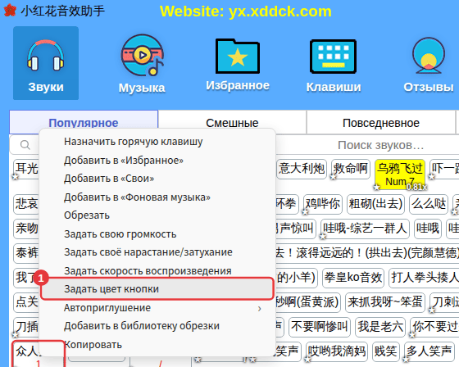459x367 pixels.
Task: Play the 多人笑声 sound button
Action: point(429,351)
